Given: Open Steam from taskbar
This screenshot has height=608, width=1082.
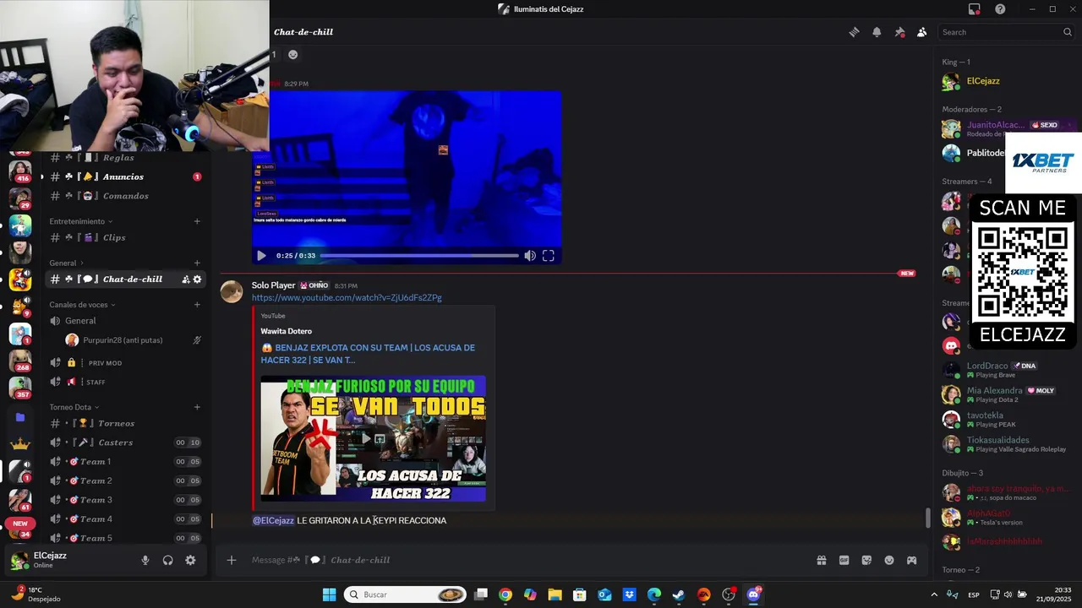Looking at the screenshot, I should coord(679,594).
